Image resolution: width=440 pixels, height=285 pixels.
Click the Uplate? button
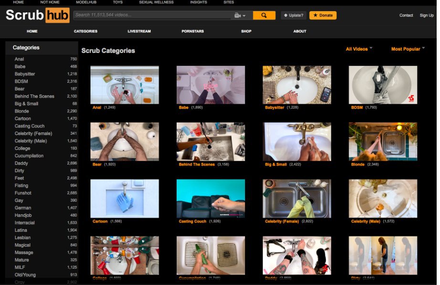[293, 15]
